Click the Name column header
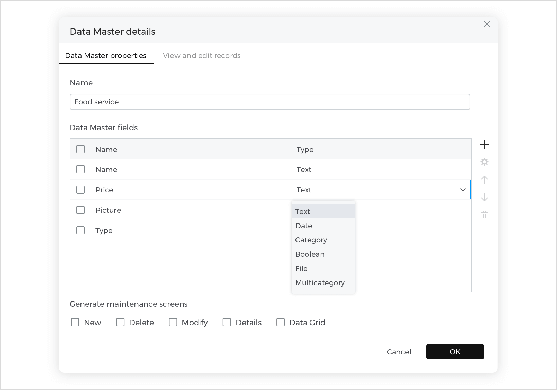The height and width of the screenshot is (390, 557). (106, 149)
